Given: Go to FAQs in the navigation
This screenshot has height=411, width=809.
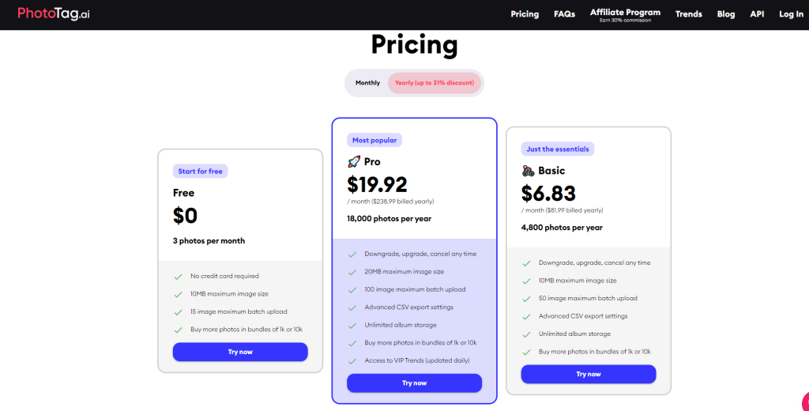Looking at the screenshot, I should [564, 14].
